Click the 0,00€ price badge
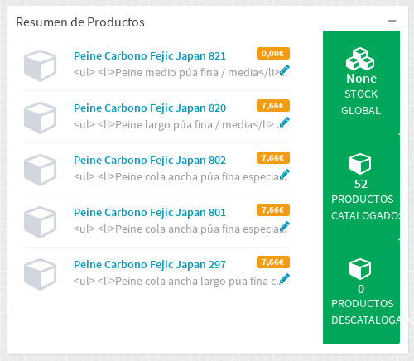 [273, 53]
